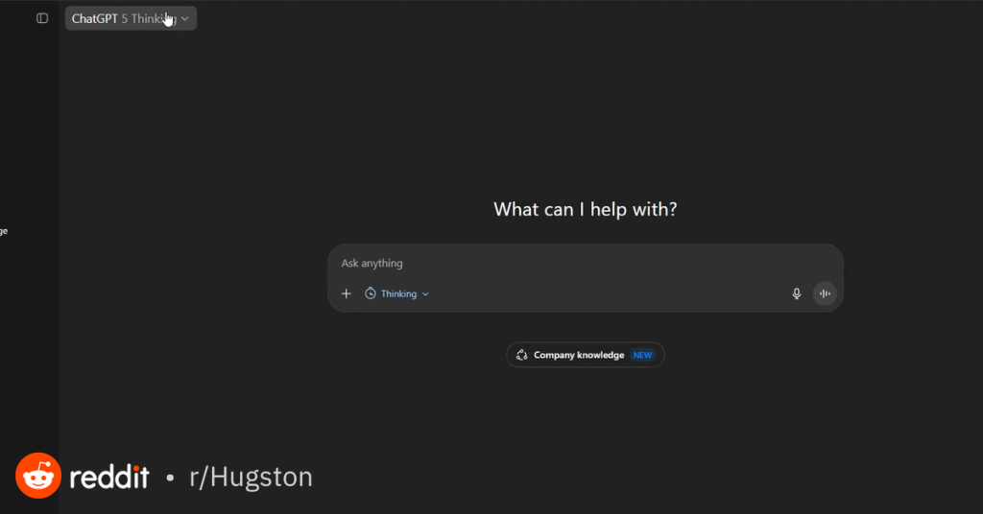Click the plus attach icon
The height and width of the screenshot is (514, 983).
coord(347,293)
